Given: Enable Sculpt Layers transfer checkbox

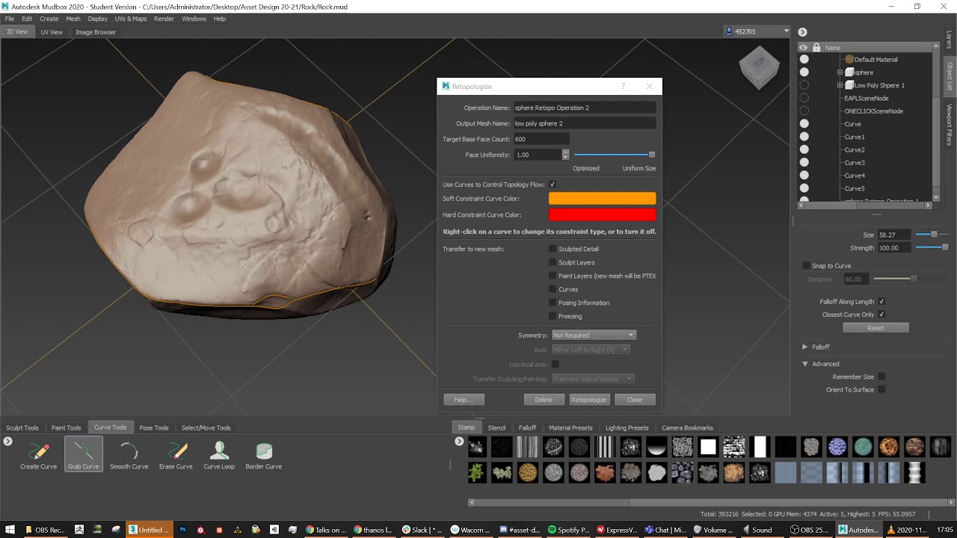Looking at the screenshot, I should 553,262.
